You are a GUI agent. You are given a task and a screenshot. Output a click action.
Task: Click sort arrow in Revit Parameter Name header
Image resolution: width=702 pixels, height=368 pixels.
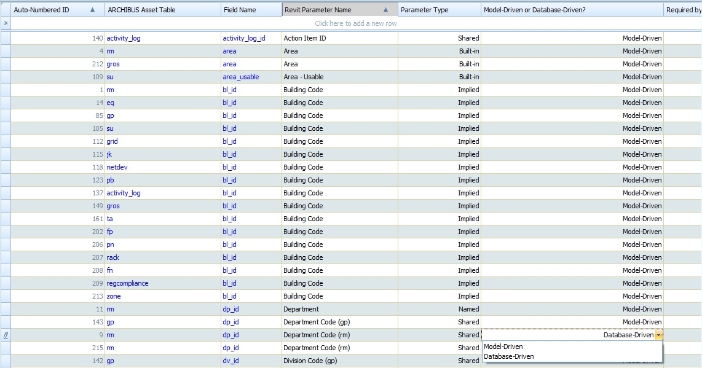pos(385,10)
